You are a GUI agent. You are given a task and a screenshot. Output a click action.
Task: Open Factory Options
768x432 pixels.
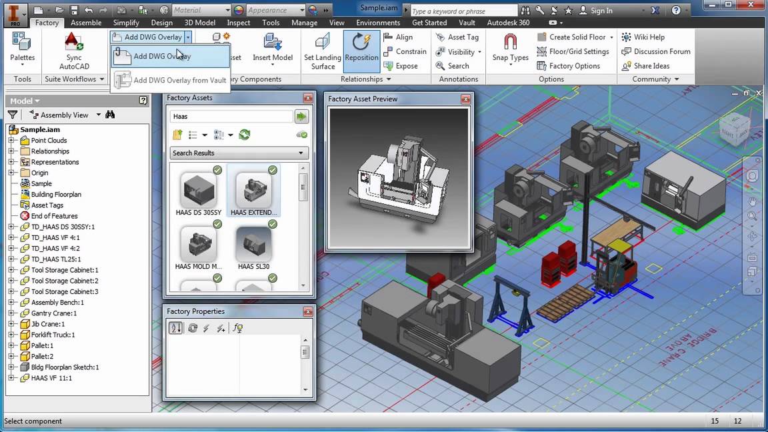coord(568,65)
